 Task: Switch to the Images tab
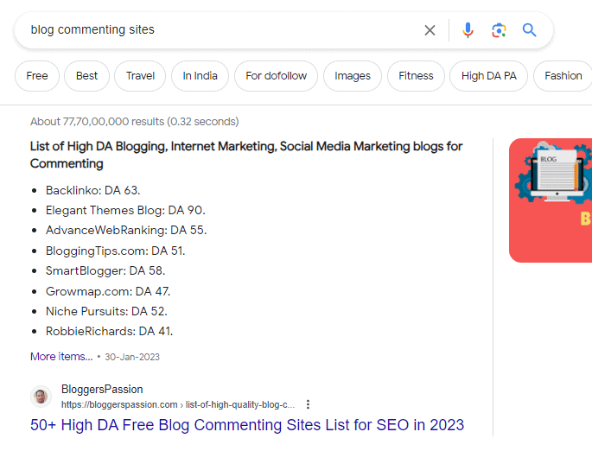point(353,76)
